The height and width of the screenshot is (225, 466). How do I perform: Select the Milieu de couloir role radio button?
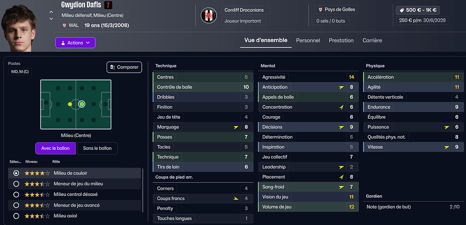coord(16,173)
